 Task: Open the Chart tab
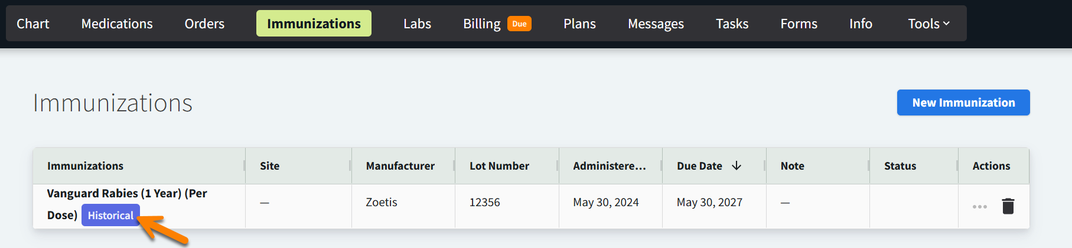point(33,24)
